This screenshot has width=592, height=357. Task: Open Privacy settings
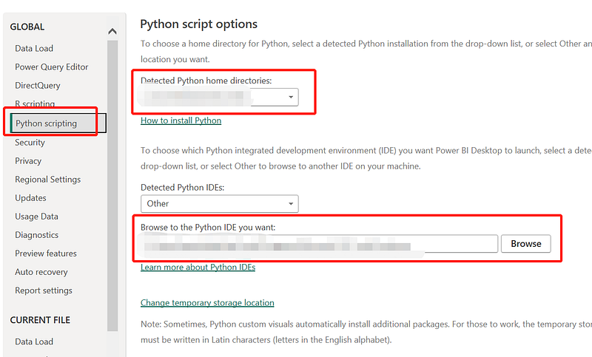click(x=28, y=160)
